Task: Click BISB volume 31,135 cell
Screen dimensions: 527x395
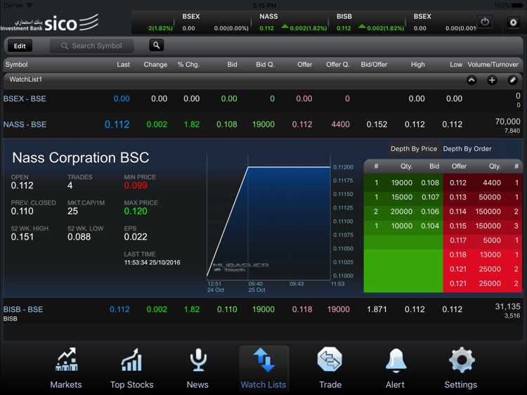Action: click(507, 306)
